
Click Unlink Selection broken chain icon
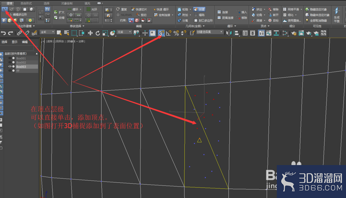[27, 33]
